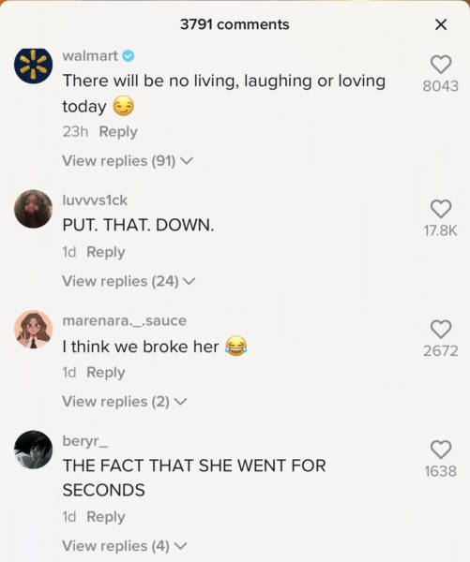Open beryr_'s dark profile avatar
This screenshot has width=470, height=562.
tap(34, 450)
